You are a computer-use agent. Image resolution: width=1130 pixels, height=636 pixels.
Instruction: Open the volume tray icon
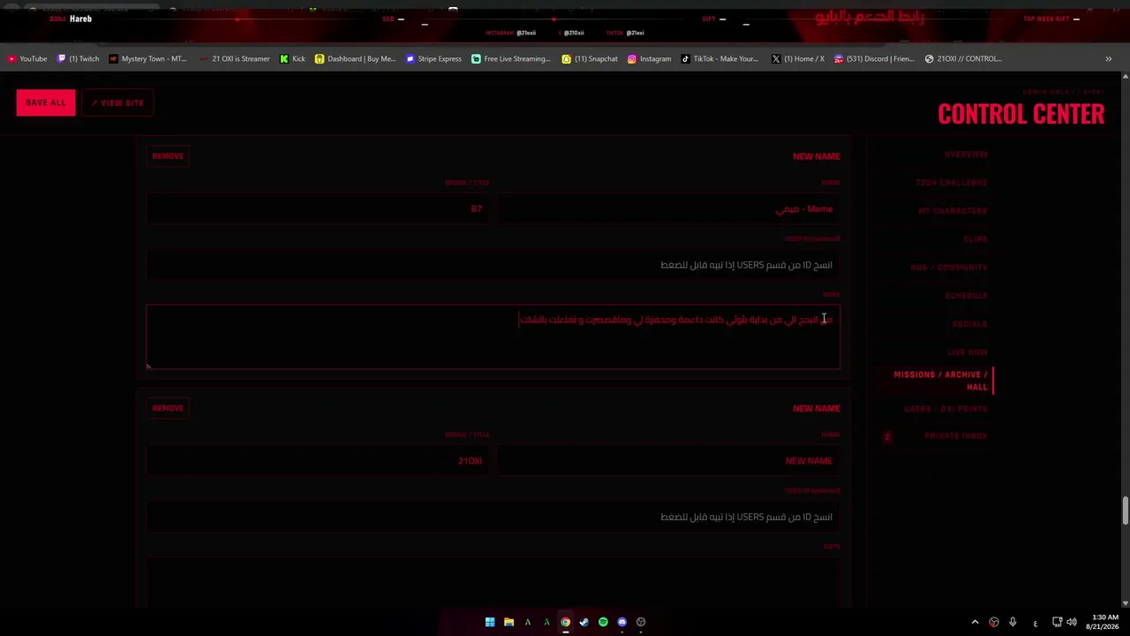tap(1072, 622)
